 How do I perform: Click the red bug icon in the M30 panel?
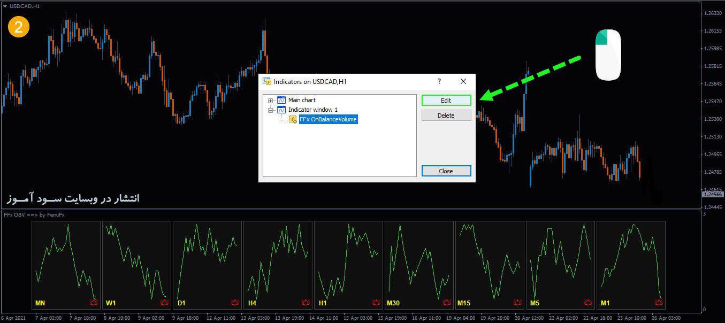[x=447, y=303]
